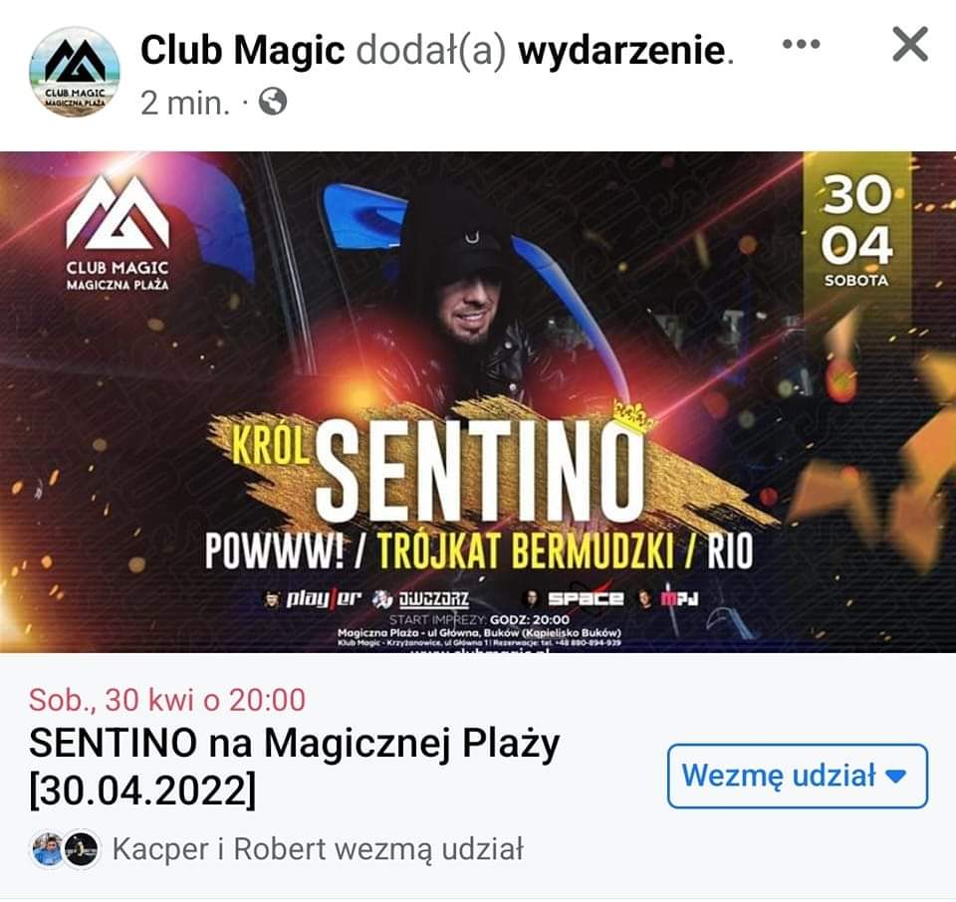The width and height of the screenshot is (956, 902).
Task: Open the Sentino event poster image
Action: tap(478, 401)
